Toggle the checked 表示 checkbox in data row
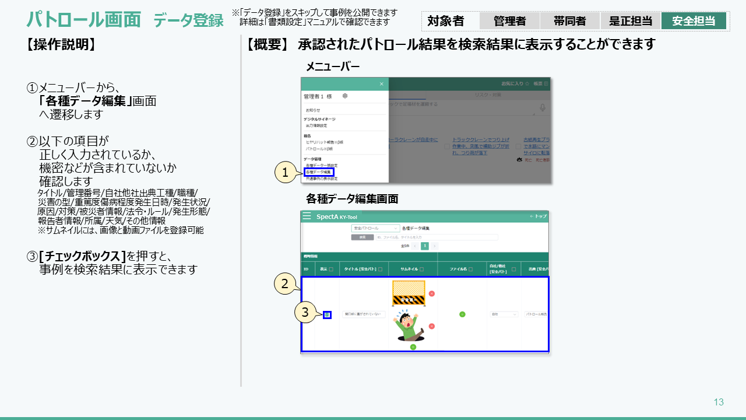Screen dimensions: 746x420 click(x=327, y=314)
